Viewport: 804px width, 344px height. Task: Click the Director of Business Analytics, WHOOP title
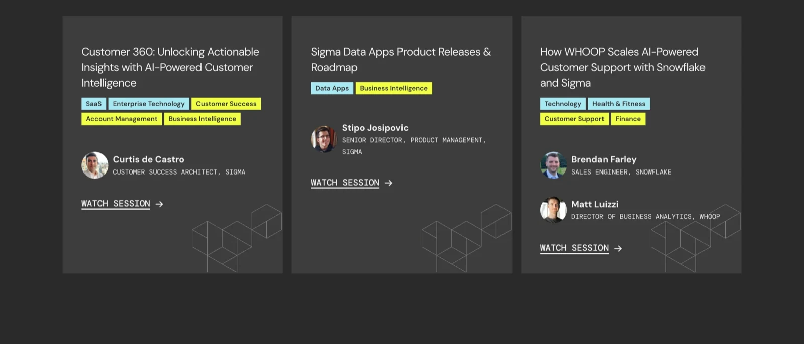[645, 217]
